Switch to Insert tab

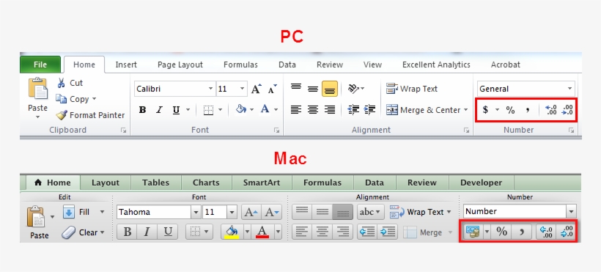[x=126, y=65]
